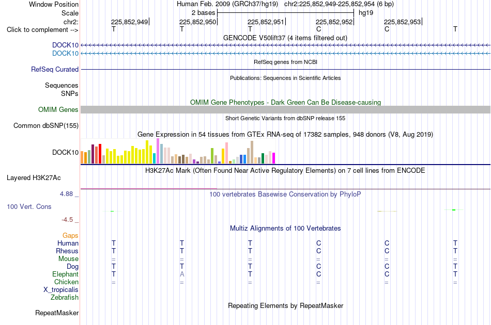This screenshot has height=325, width=491.
Task: Click the Gaps label in Multiz track
Action: (x=70, y=235)
